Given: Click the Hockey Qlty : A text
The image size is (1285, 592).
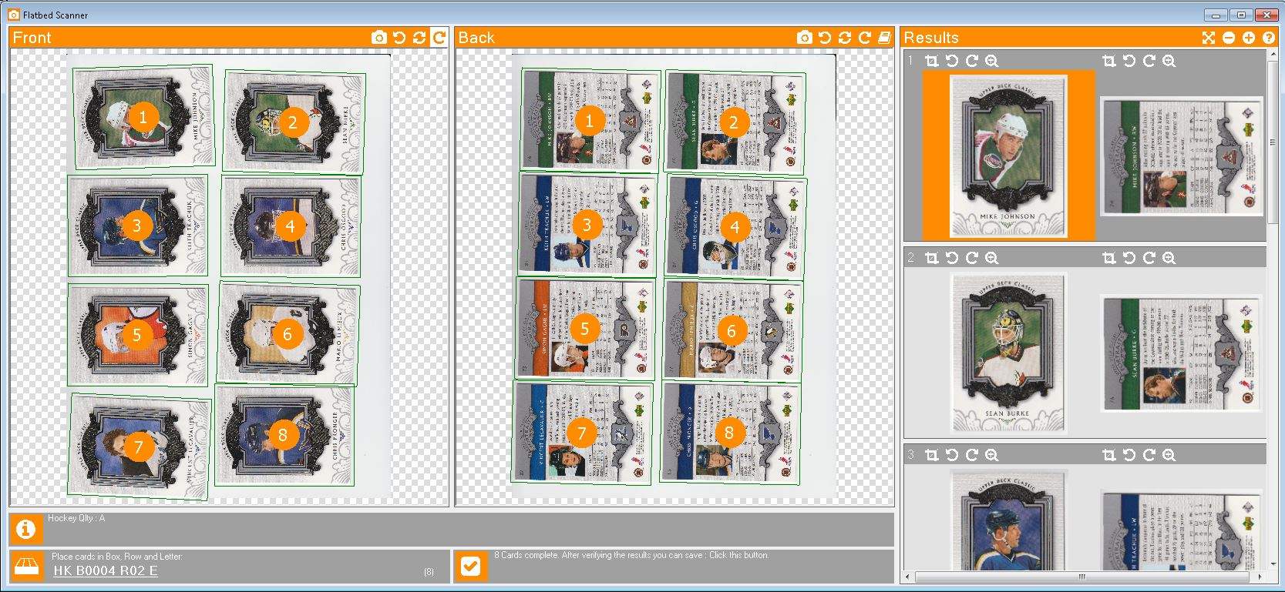Looking at the screenshot, I should coord(76,518).
